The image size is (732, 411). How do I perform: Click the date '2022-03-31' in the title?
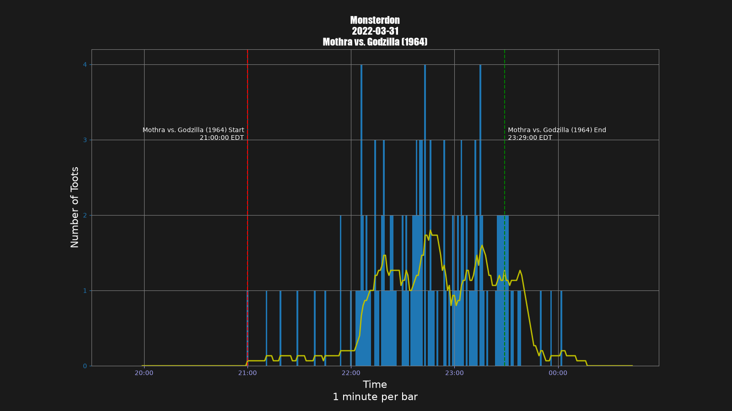click(375, 31)
